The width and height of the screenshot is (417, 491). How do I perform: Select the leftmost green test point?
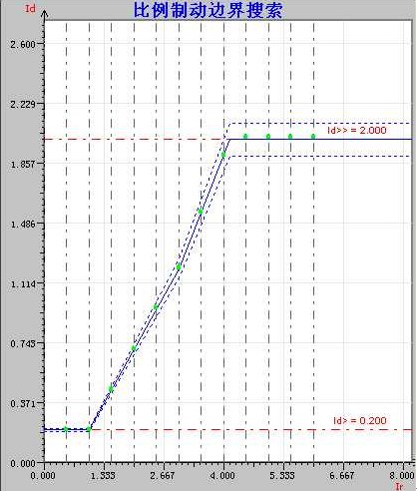(66, 429)
